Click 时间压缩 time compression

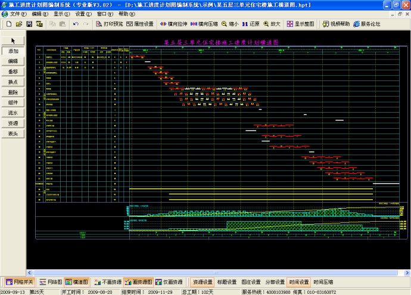[x=323, y=282]
